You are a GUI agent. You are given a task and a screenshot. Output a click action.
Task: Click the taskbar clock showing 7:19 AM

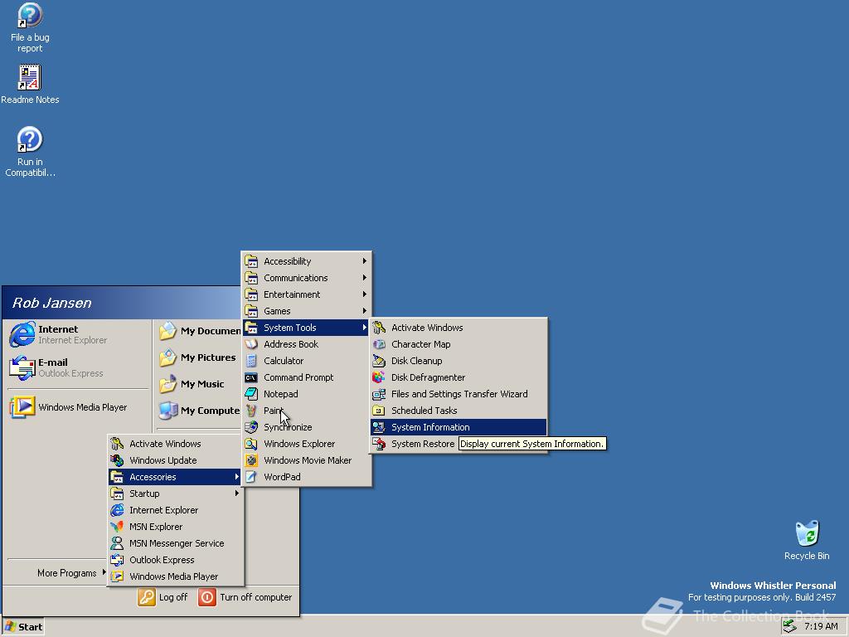[821, 626]
